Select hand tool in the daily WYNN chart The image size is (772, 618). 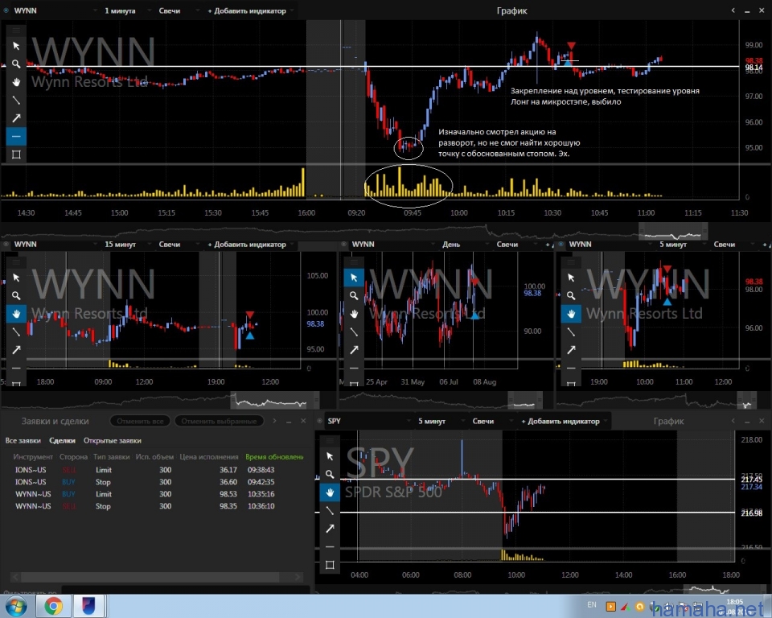[x=354, y=314]
